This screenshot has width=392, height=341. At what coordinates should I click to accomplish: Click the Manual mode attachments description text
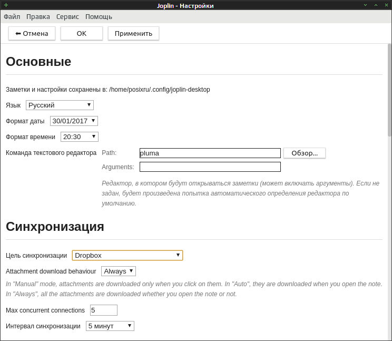pos(194,289)
